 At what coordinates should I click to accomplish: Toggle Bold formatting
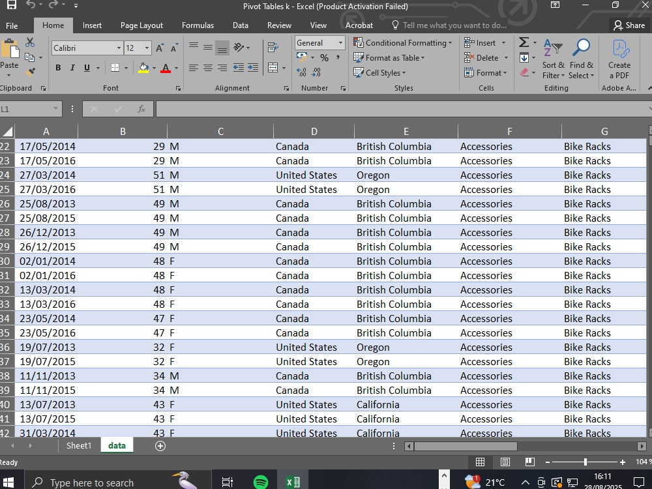point(58,68)
